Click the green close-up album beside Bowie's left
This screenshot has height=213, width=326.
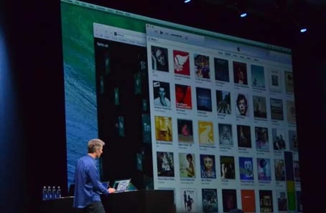pos(187,165)
